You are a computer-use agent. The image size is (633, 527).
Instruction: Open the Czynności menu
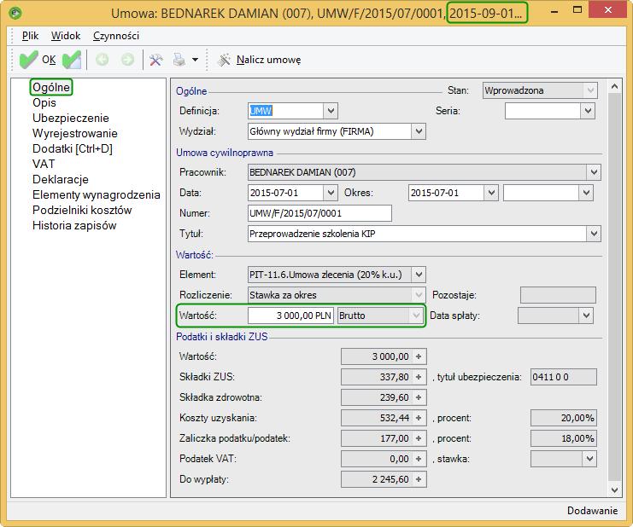116,36
